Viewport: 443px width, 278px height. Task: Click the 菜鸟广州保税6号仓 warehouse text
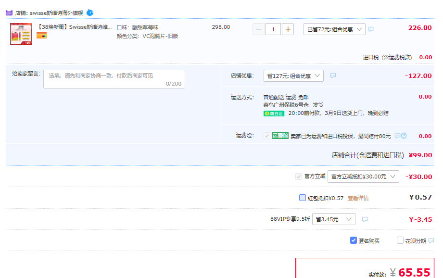[x=286, y=105]
